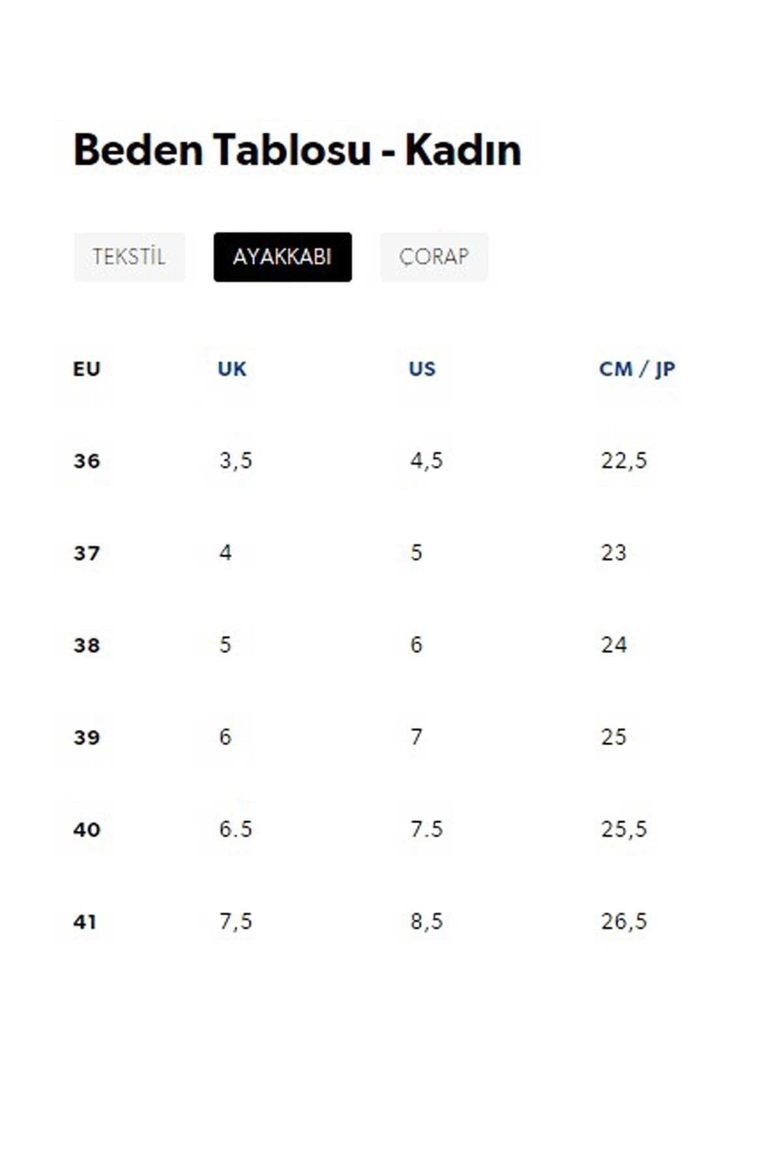The width and height of the screenshot is (782, 1173).
Task: Click the US column header
Action: click(422, 369)
